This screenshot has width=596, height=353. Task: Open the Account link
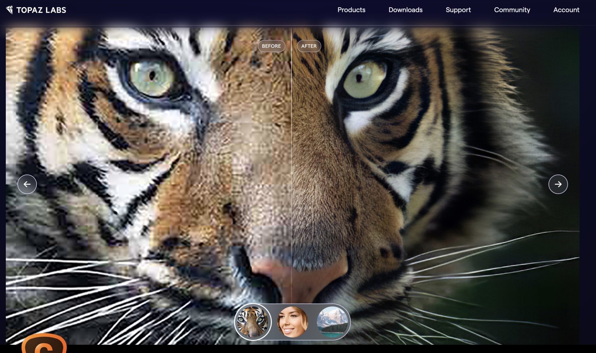[x=566, y=10]
